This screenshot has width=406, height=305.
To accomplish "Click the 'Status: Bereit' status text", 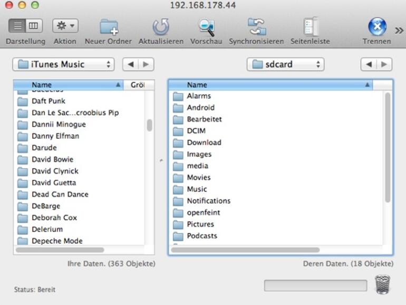I will (x=35, y=290).
